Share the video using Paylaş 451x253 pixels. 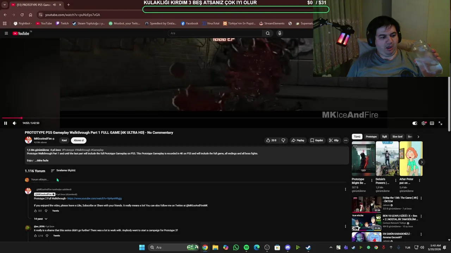pyautogui.click(x=298, y=140)
